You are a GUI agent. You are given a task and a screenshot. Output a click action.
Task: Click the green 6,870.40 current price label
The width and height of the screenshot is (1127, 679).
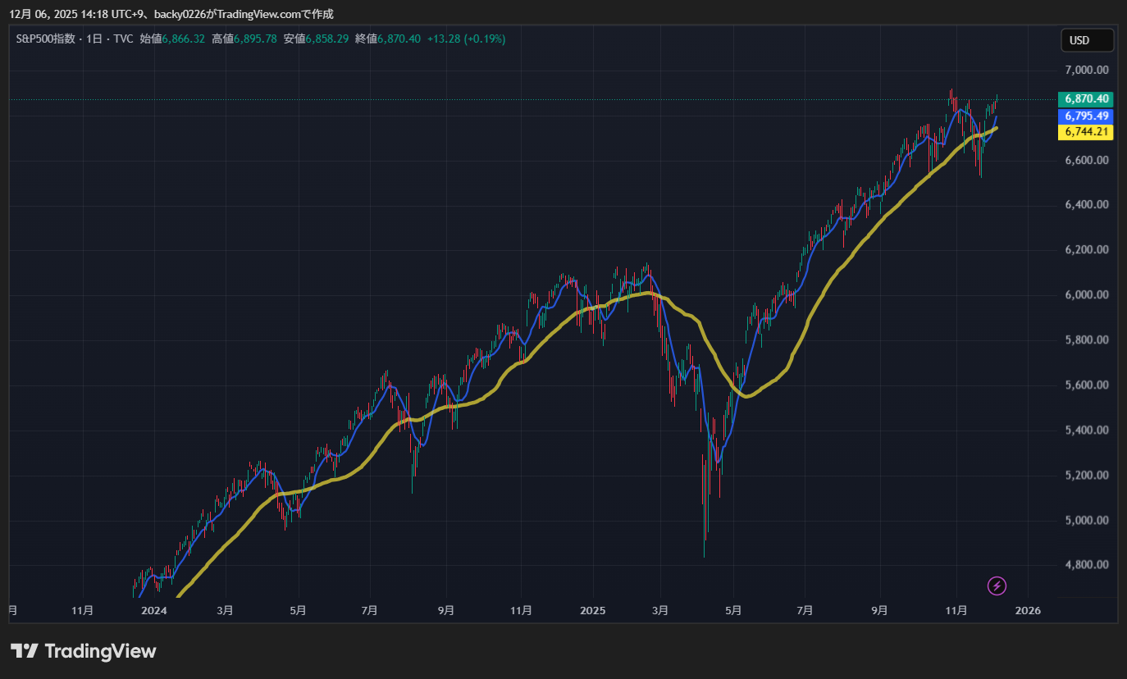click(x=1087, y=98)
